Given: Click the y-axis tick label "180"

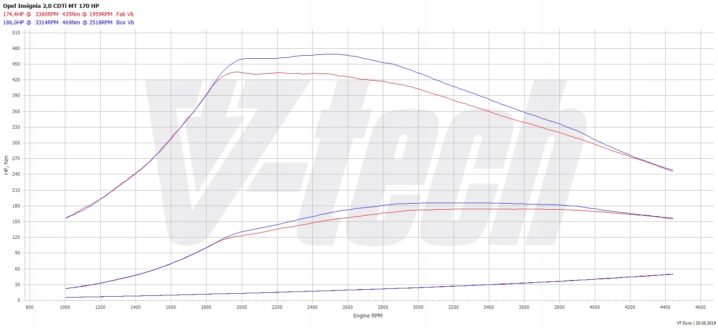Looking at the screenshot, I should pos(16,206).
